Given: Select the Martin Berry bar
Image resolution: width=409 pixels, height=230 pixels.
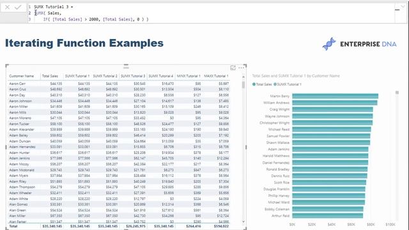Looking at the screenshot, I should click(x=335, y=96).
